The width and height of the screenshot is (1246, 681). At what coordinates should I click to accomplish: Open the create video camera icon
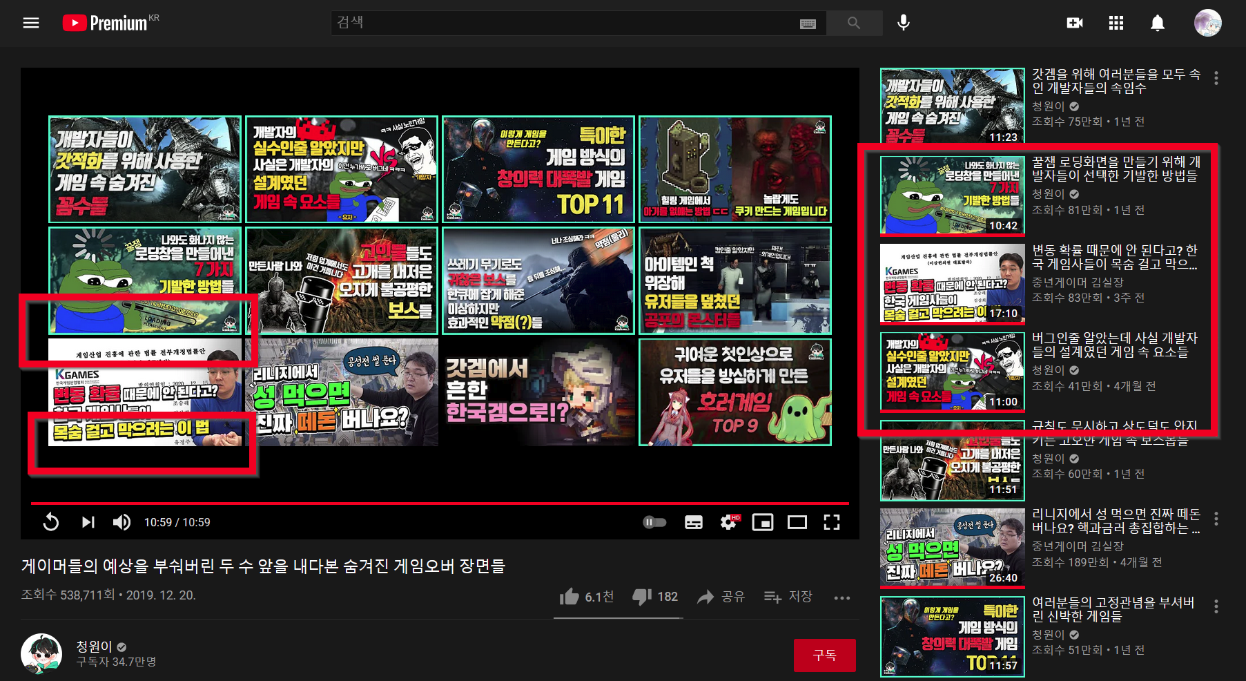point(1075,23)
